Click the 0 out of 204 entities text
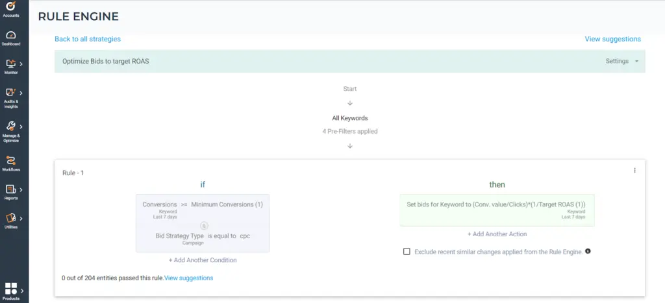This screenshot has width=665, height=303. pyautogui.click(x=113, y=278)
